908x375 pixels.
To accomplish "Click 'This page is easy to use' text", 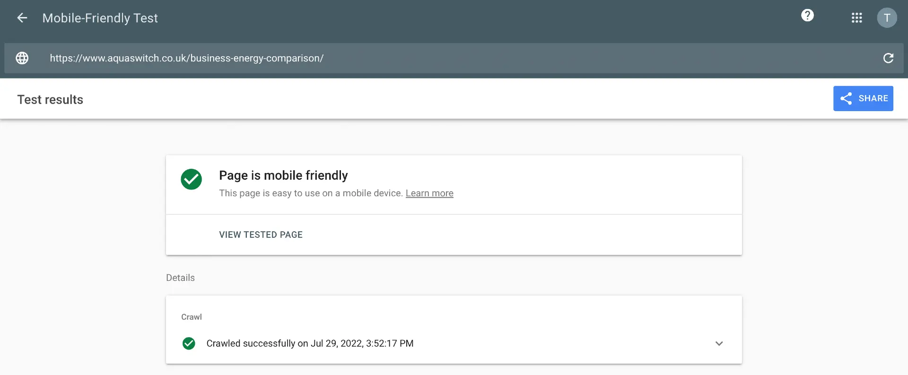I will click(311, 193).
